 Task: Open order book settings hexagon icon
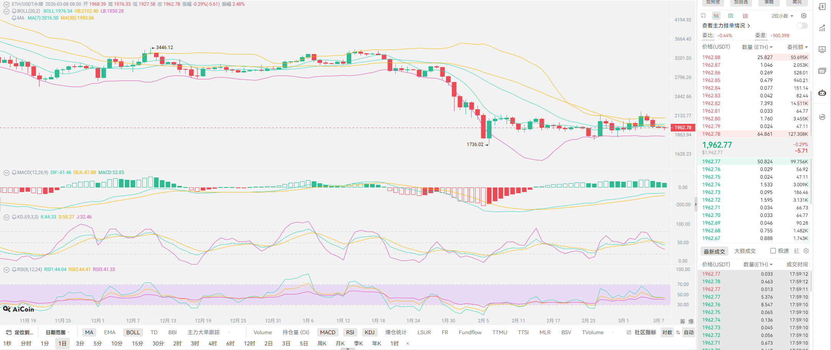[x=804, y=16]
